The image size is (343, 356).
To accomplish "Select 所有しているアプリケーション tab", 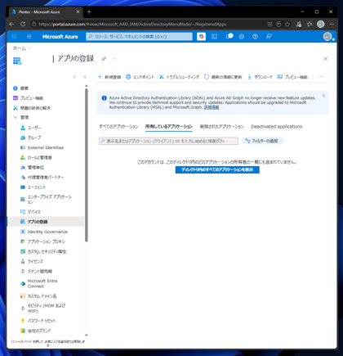I will point(169,127).
